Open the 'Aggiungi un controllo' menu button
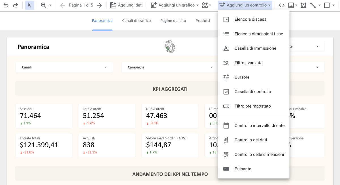This screenshot has width=340, height=185. tap(245, 5)
